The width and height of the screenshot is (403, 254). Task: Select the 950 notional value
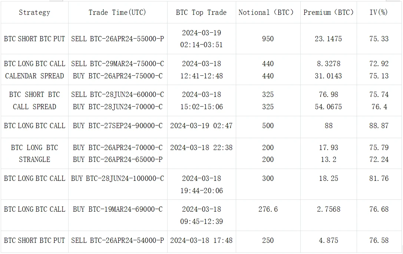point(268,39)
